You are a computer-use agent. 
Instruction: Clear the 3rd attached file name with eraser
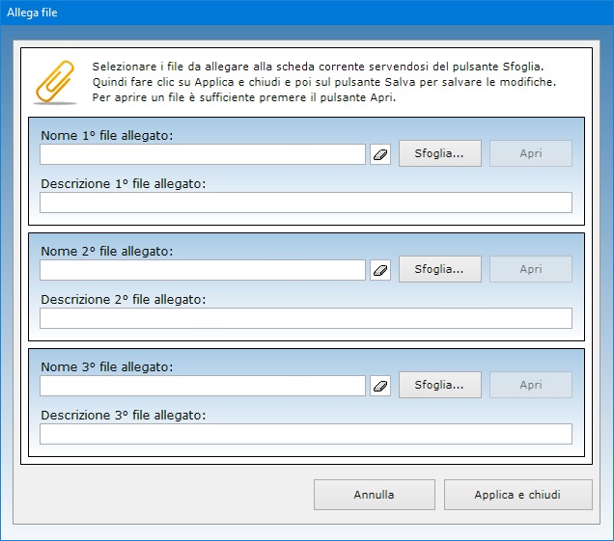(380, 386)
